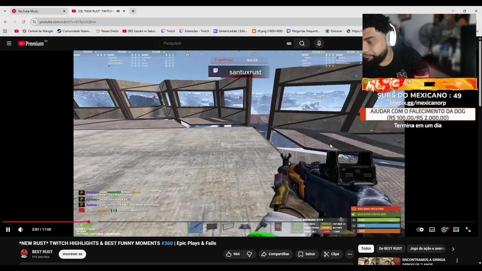
Task: Open the #360 hashtag link in title
Action: [x=167, y=243]
